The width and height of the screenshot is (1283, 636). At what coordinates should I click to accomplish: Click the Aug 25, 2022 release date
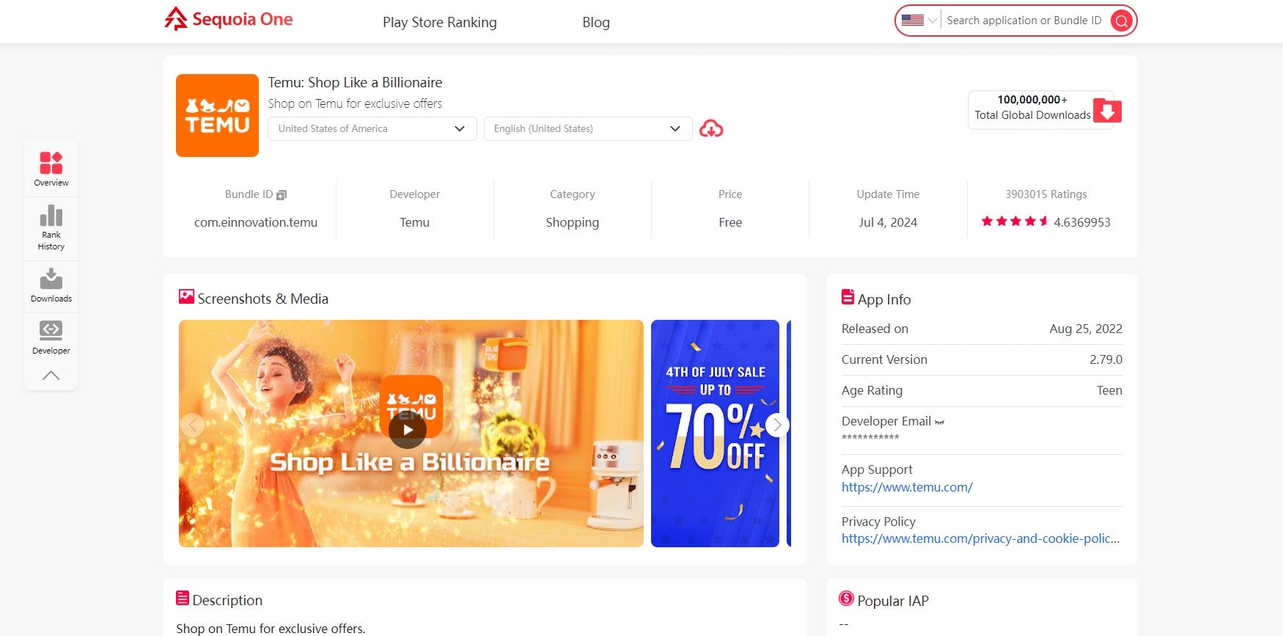[1086, 329]
